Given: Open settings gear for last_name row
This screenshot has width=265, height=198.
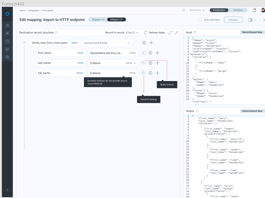Looking at the screenshot, I should click(150, 63).
